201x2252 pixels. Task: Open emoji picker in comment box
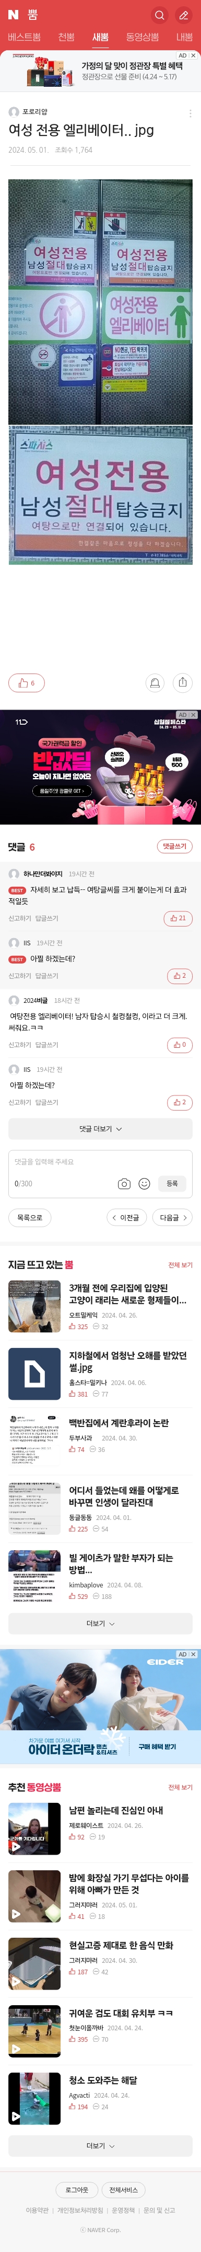(144, 1184)
